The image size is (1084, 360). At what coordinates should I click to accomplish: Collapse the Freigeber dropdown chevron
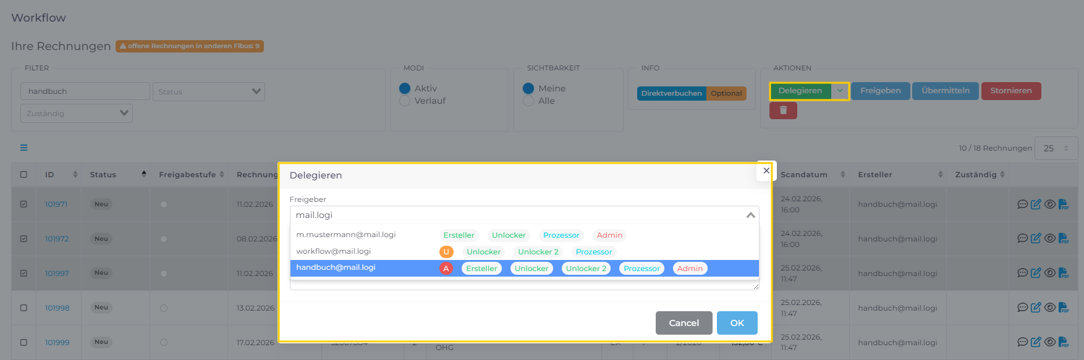750,216
